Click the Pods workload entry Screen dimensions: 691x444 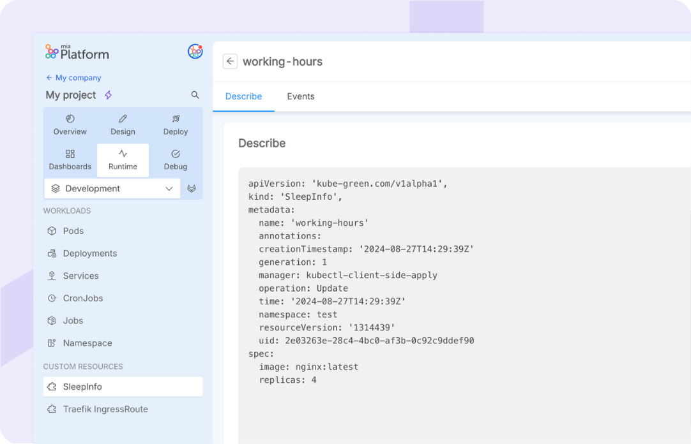pyautogui.click(x=74, y=231)
